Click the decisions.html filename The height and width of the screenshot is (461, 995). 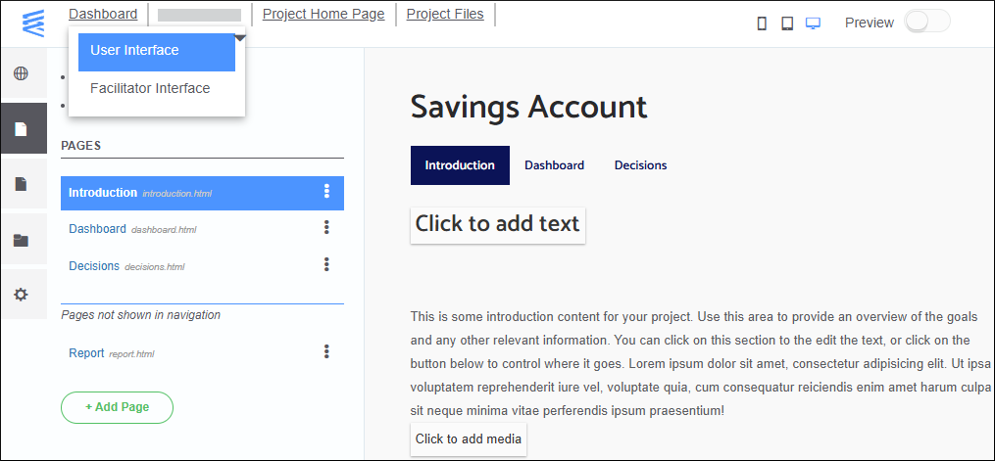[x=154, y=267]
